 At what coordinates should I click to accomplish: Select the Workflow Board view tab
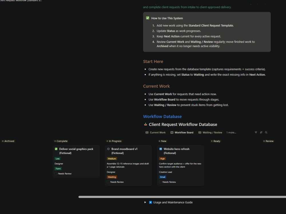pyautogui.click(x=182, y=133)
